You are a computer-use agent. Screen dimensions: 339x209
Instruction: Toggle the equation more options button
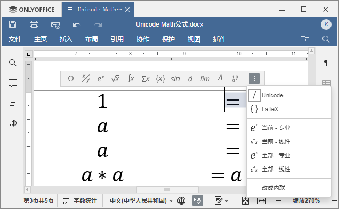pos(254,79)
